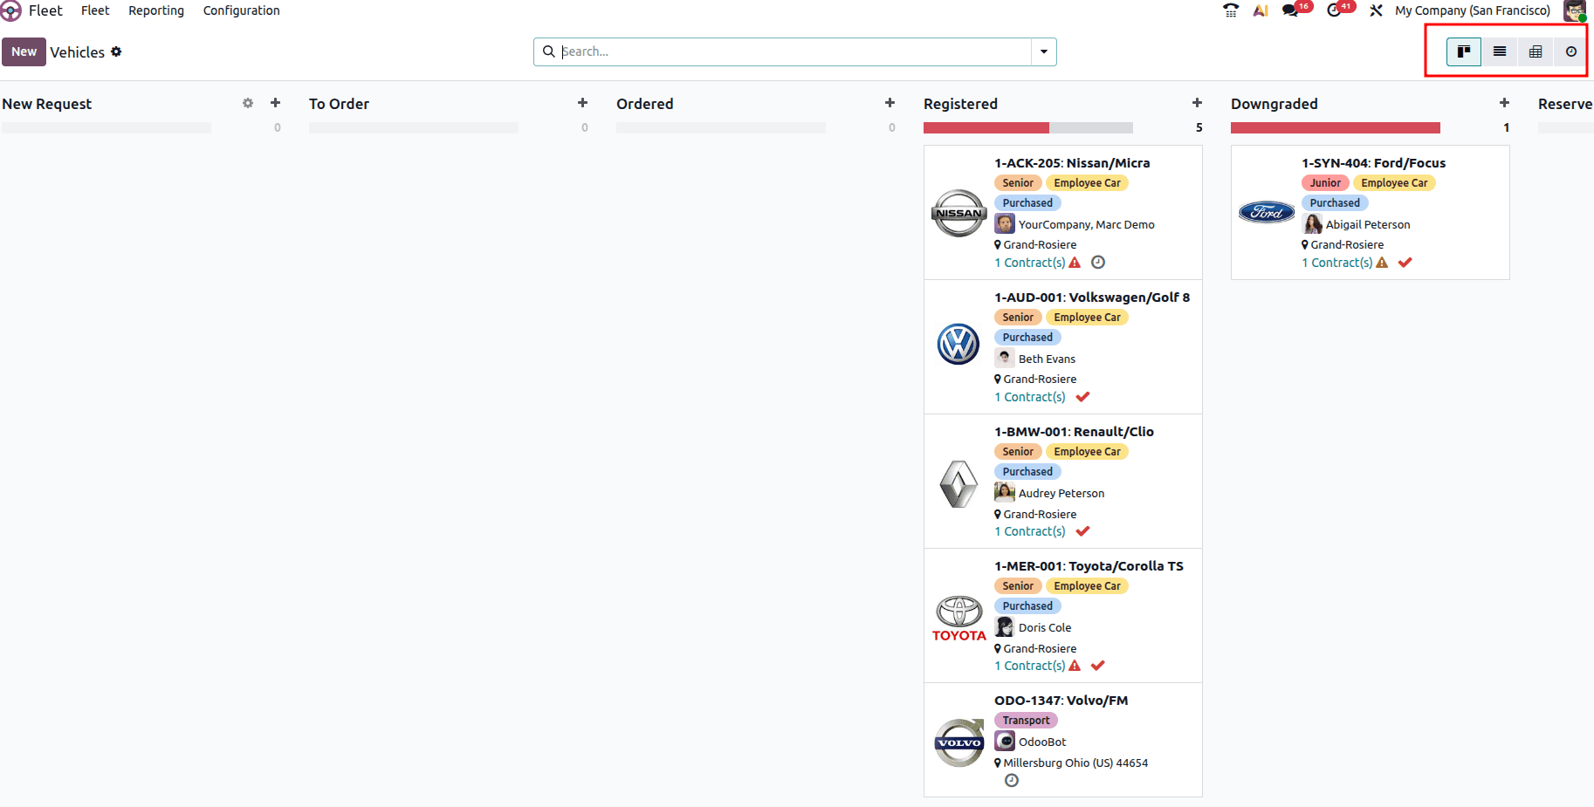Click driver name Abigail Peterson
This screenshot has height=807, width=1594.
tap(1368, 225)
